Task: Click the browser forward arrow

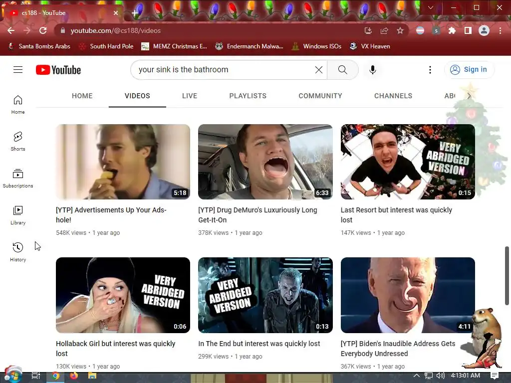Action: 27,30
